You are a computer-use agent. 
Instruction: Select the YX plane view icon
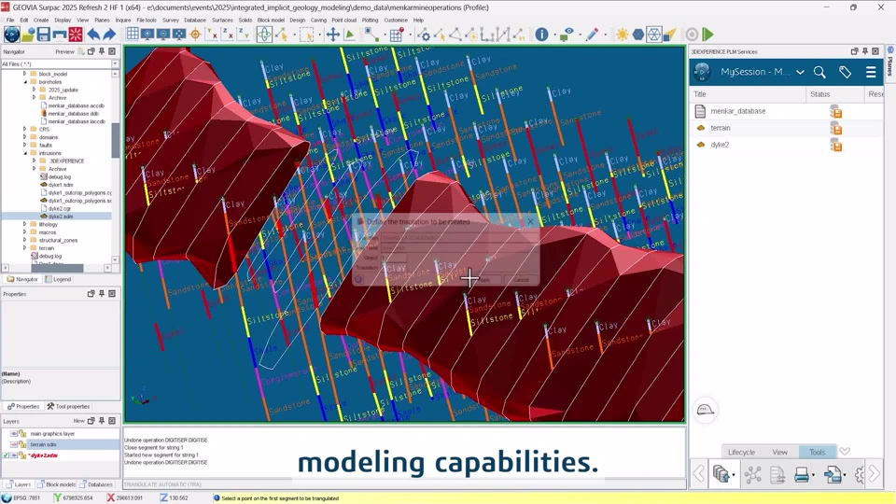pyautogui.click(x=212, y=35)
